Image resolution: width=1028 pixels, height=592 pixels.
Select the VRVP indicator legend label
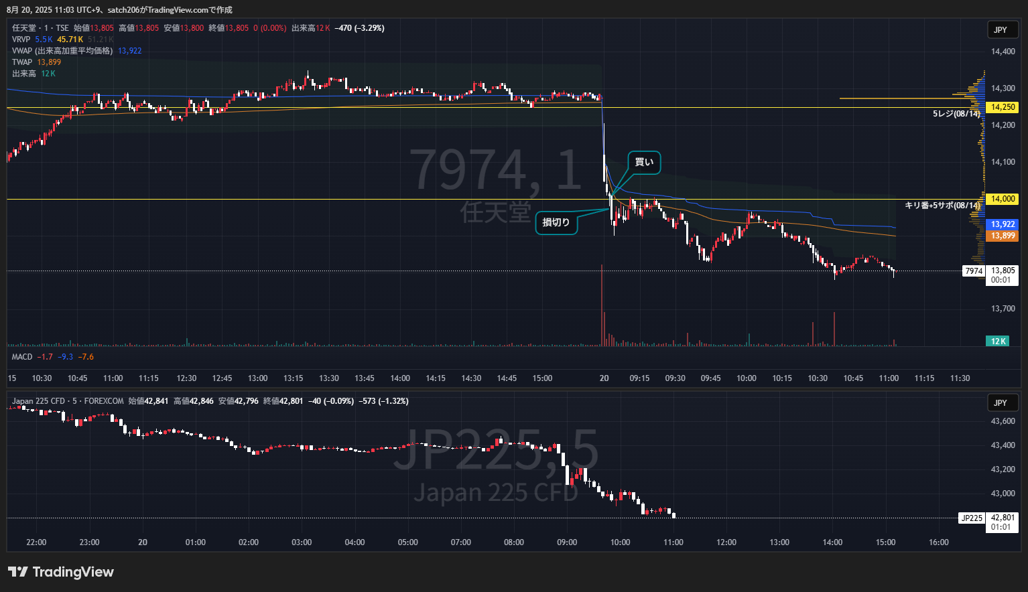[x=21, y=40]
